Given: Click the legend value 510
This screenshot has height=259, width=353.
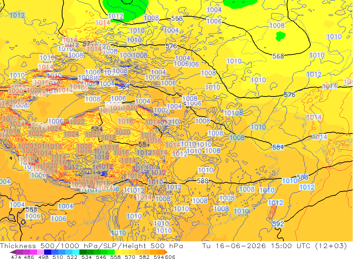Looking at the screenshot, I should [x=58, y=257].
